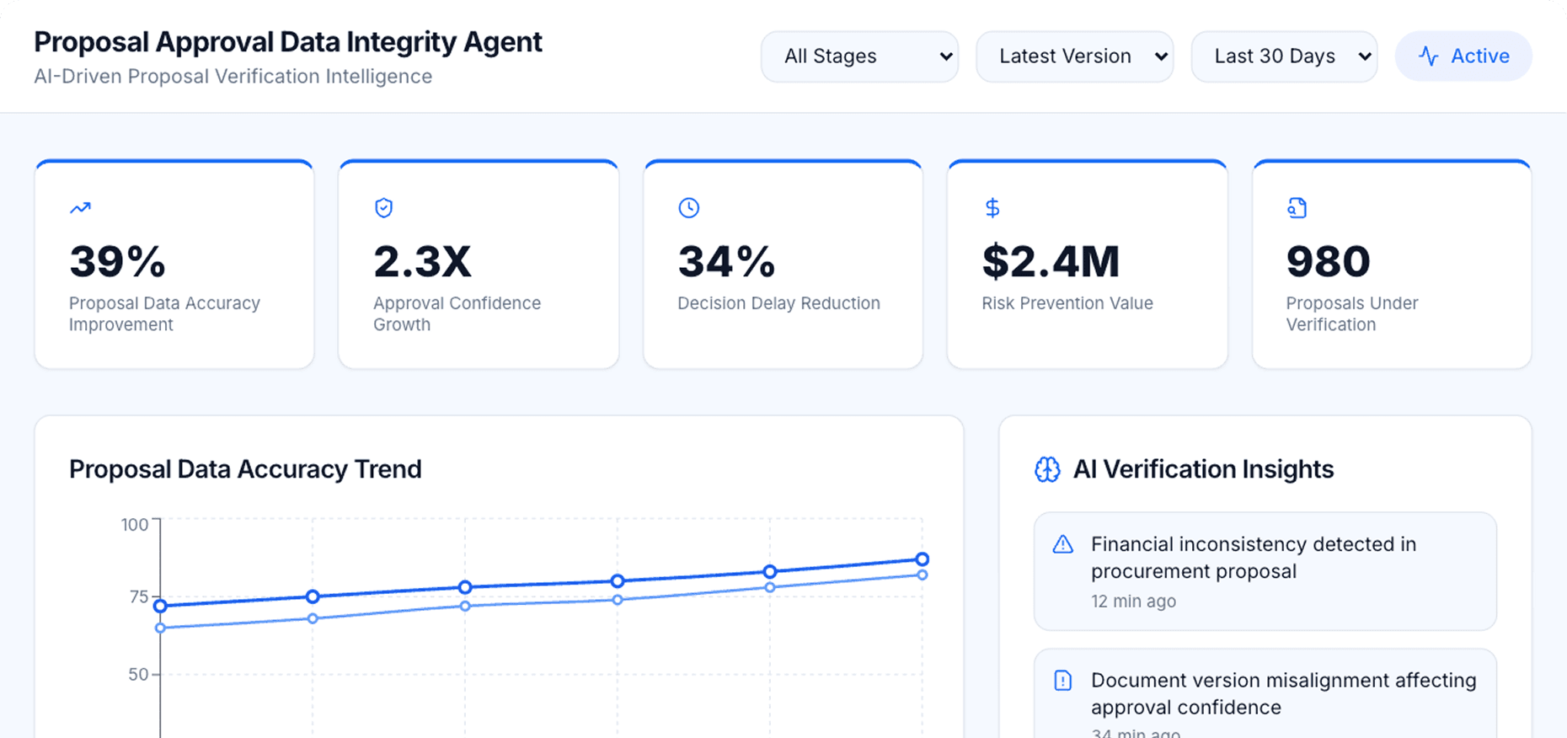Click the AI Verification Insights heading
The height and width of the screenshot is (738, 1567).
1203,469
